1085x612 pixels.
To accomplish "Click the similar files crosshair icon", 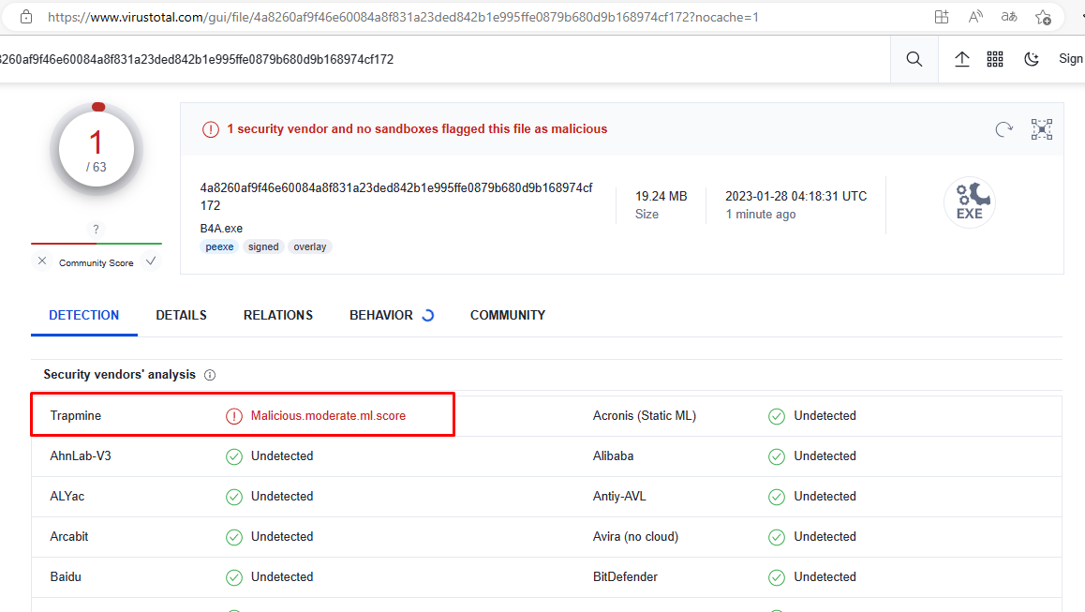I will click(1041, 129).
